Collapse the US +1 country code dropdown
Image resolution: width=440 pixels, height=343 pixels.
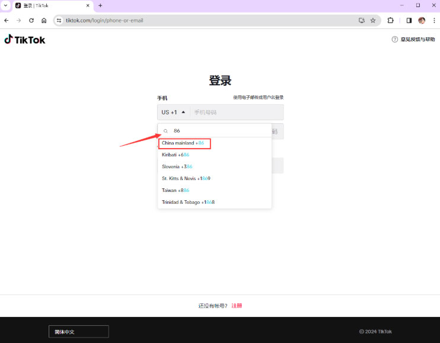173,113
